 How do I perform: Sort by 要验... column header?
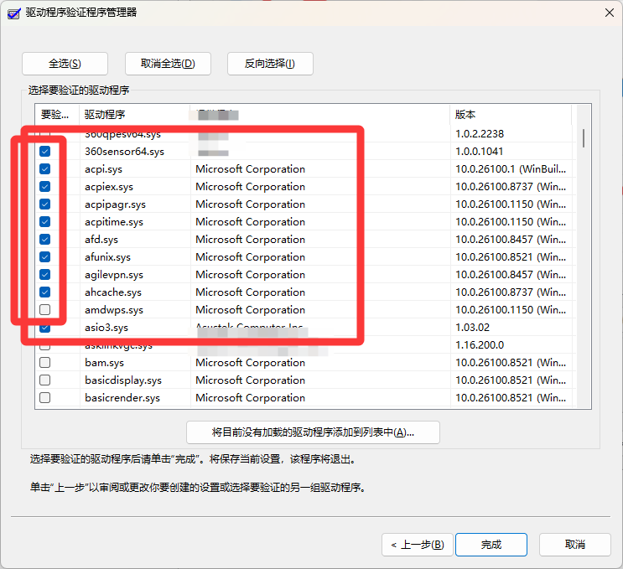[57, 115]
